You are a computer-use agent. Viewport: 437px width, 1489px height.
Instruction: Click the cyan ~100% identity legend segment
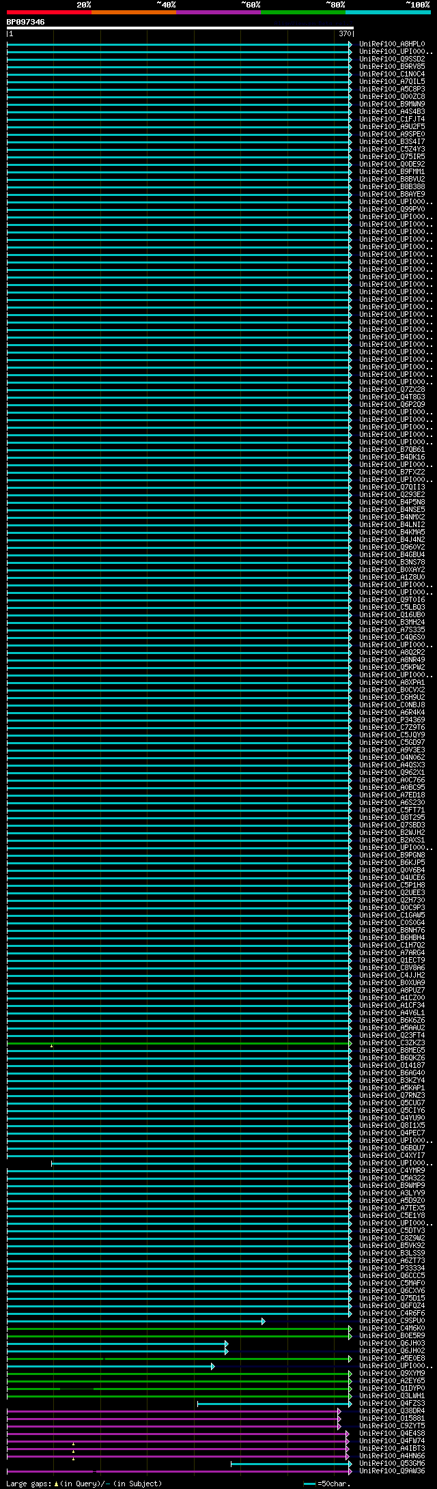(x=388, y=12)
